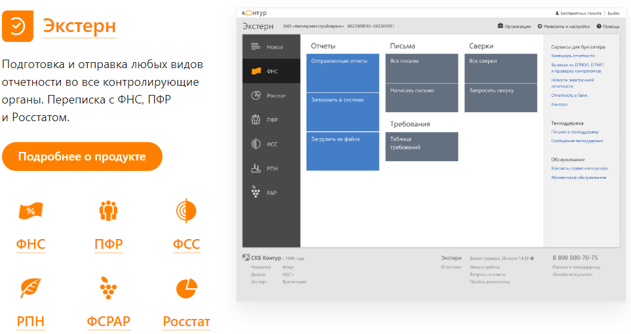Open the Заполнить в системе tile

[343, 112]
